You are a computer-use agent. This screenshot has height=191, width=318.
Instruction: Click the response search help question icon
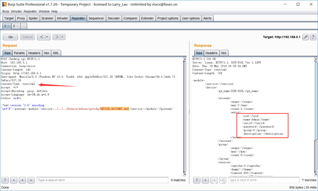(197, 180)
